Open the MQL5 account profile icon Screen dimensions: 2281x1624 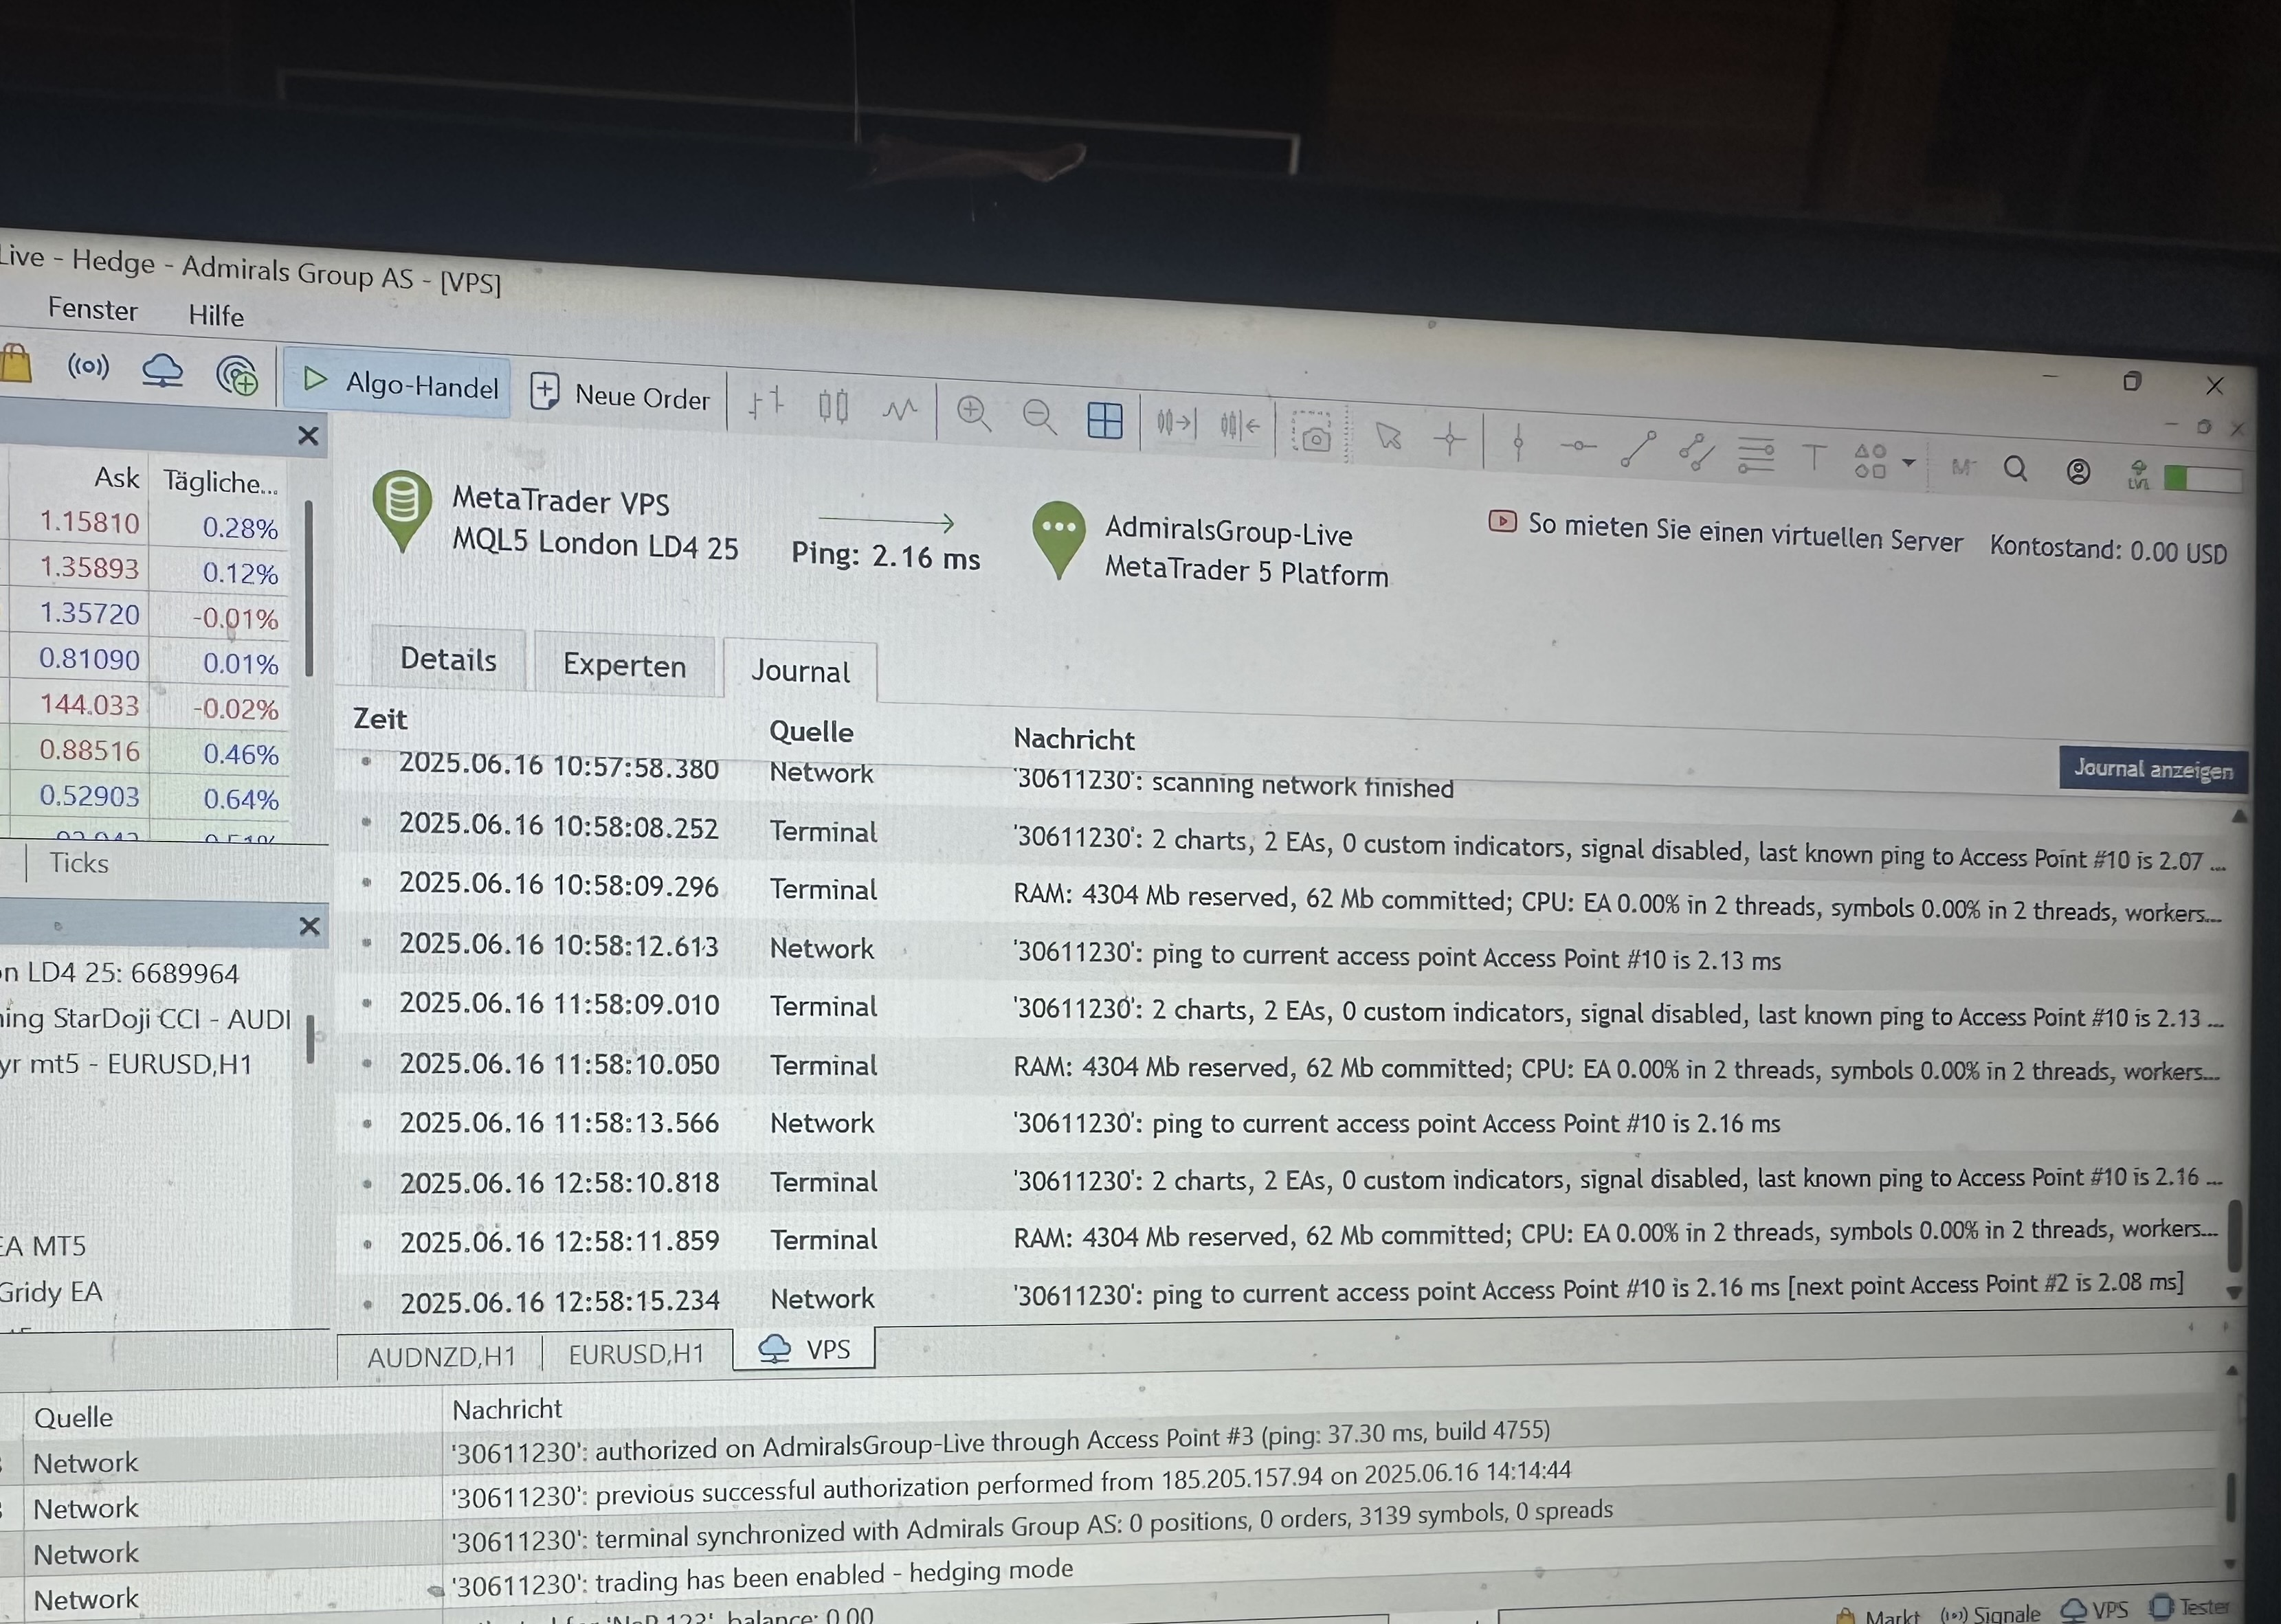coord(2078,471)
